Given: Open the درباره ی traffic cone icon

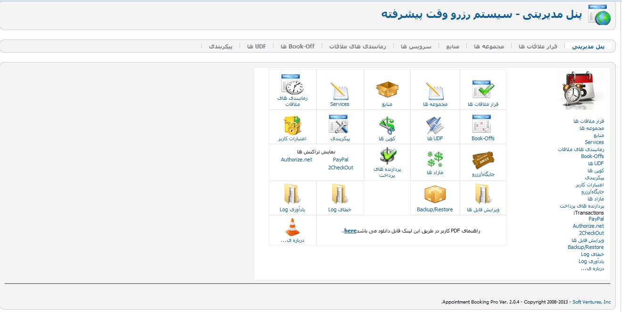Looking at the screenshot, I should point(292,228).
